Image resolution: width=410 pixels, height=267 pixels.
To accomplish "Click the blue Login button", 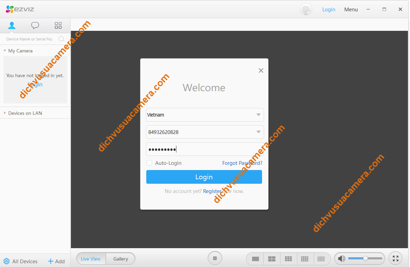I will (x=204, y=177).
